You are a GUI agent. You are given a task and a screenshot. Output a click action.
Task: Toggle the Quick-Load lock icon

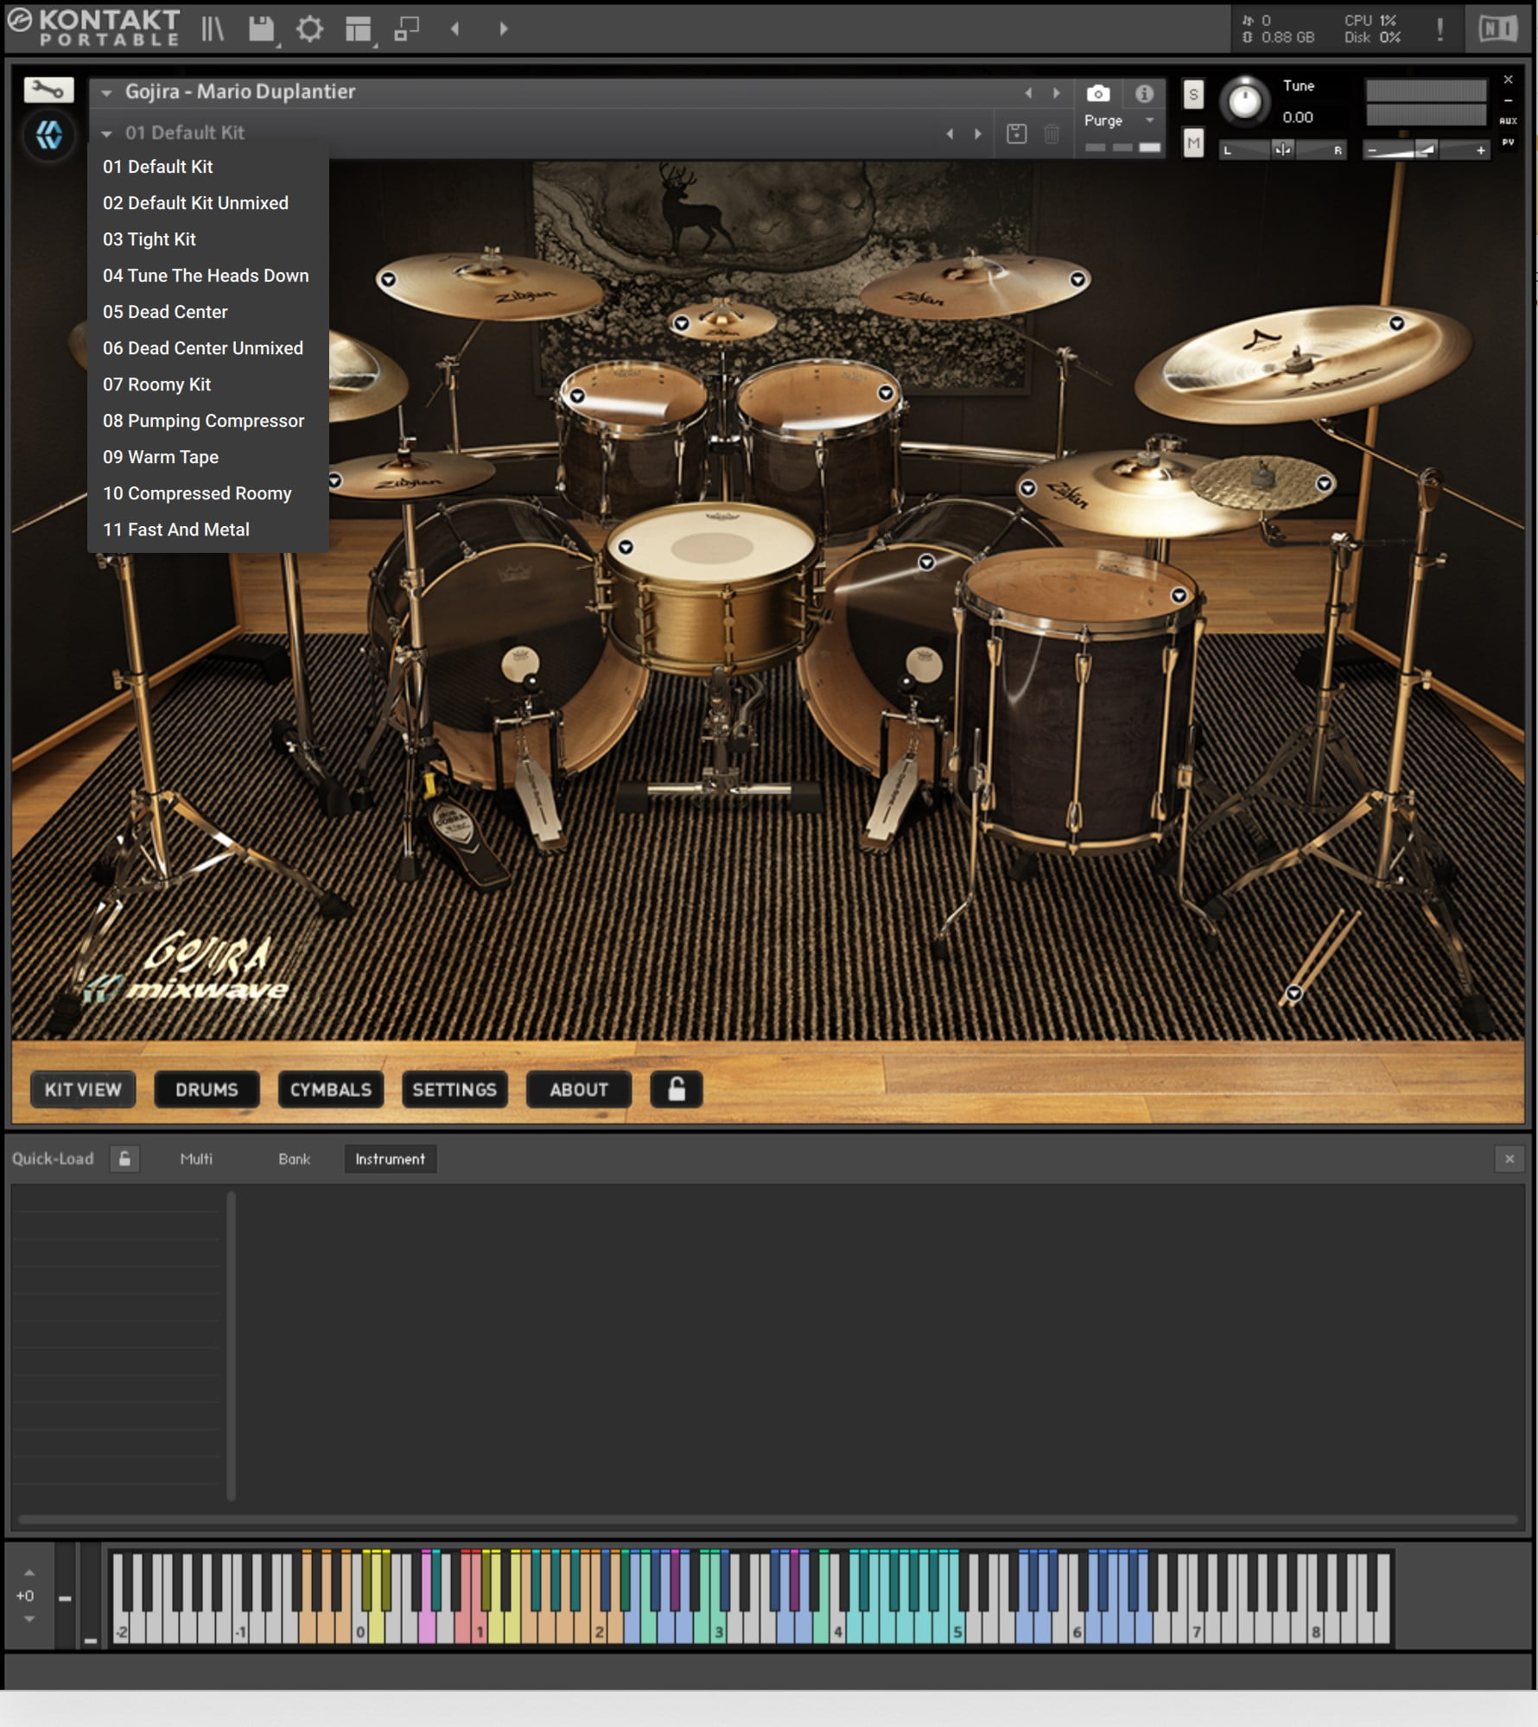124,1159
